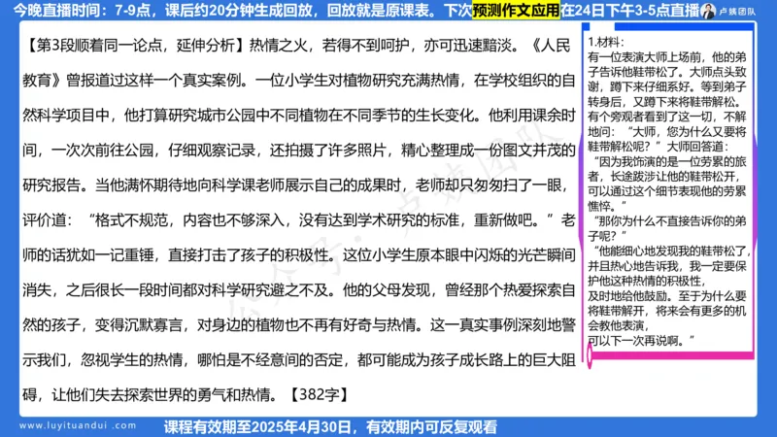This screenshot has width=777, height=437.
Task: Click the phrase '沉默寡言' in the essay
Action: click(x=153, y=325)
